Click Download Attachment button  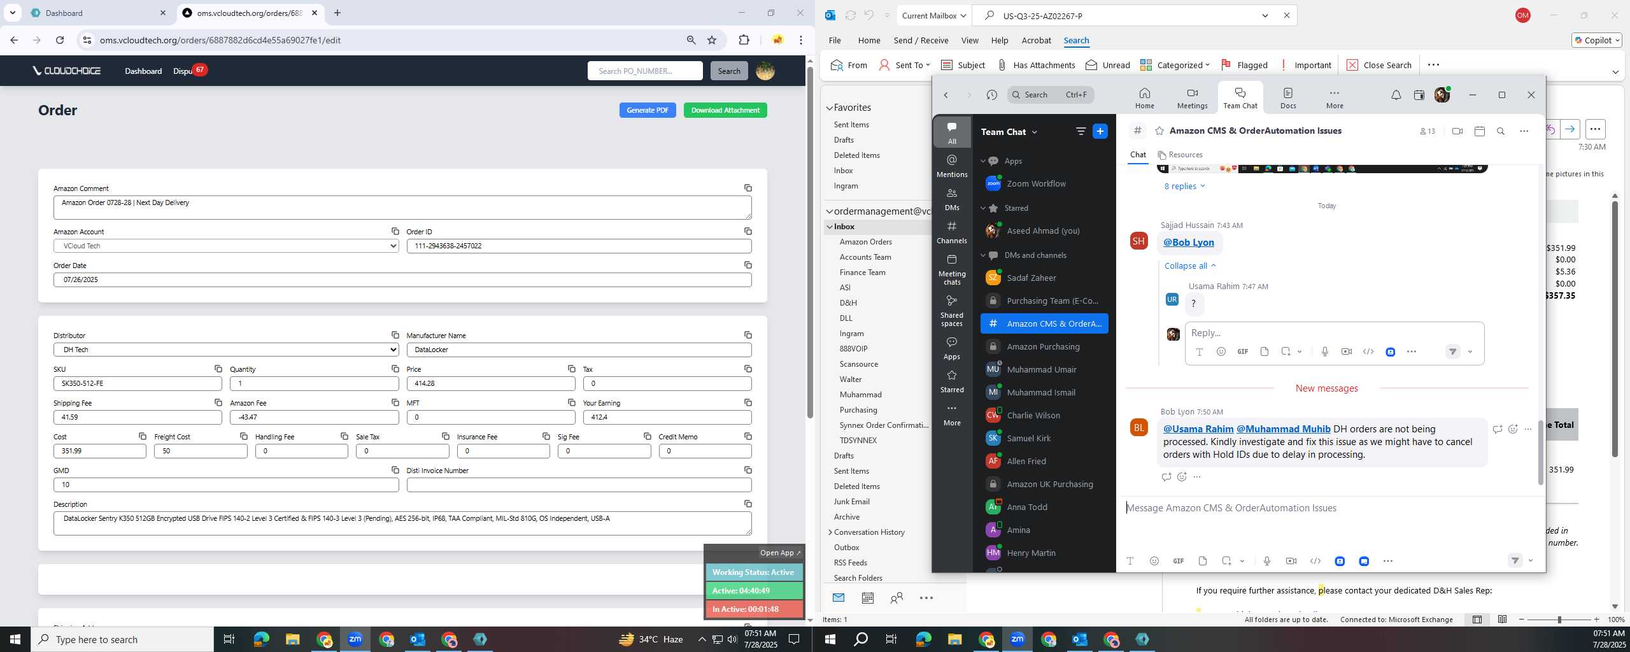click(725, 110)
